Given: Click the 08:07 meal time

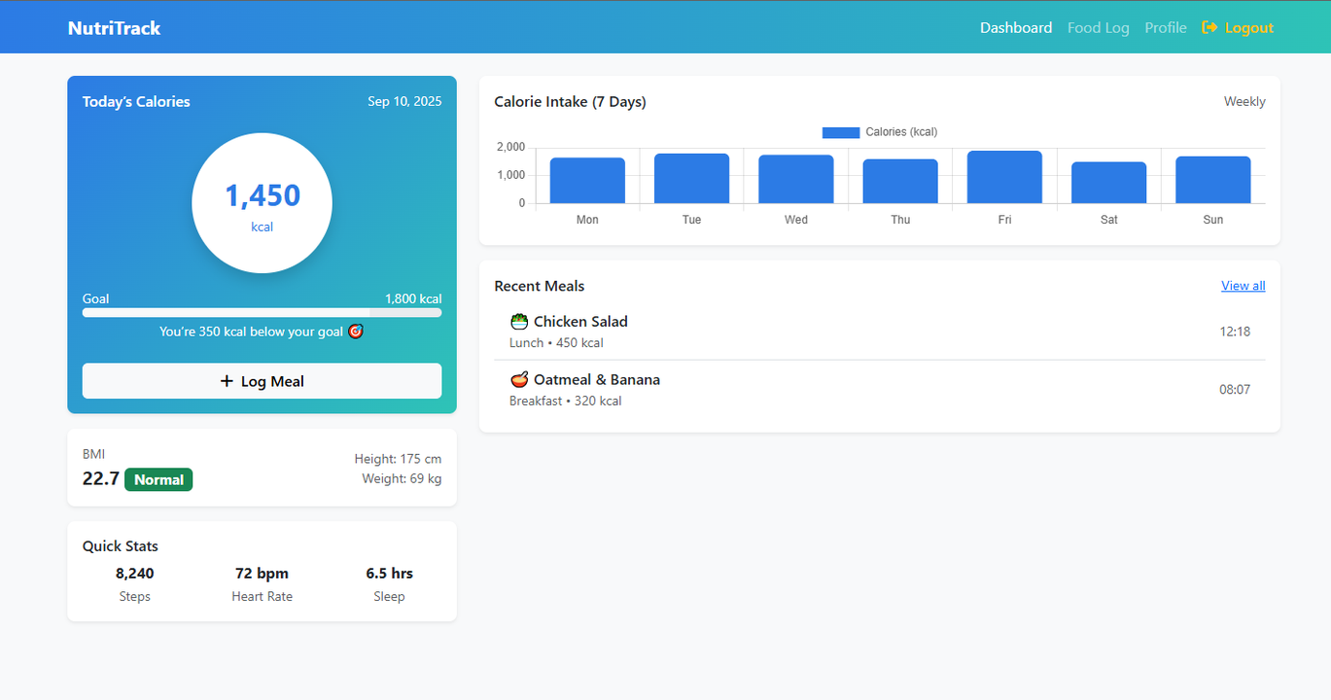Looking at the screenshot, I should tap(1235, 390).
